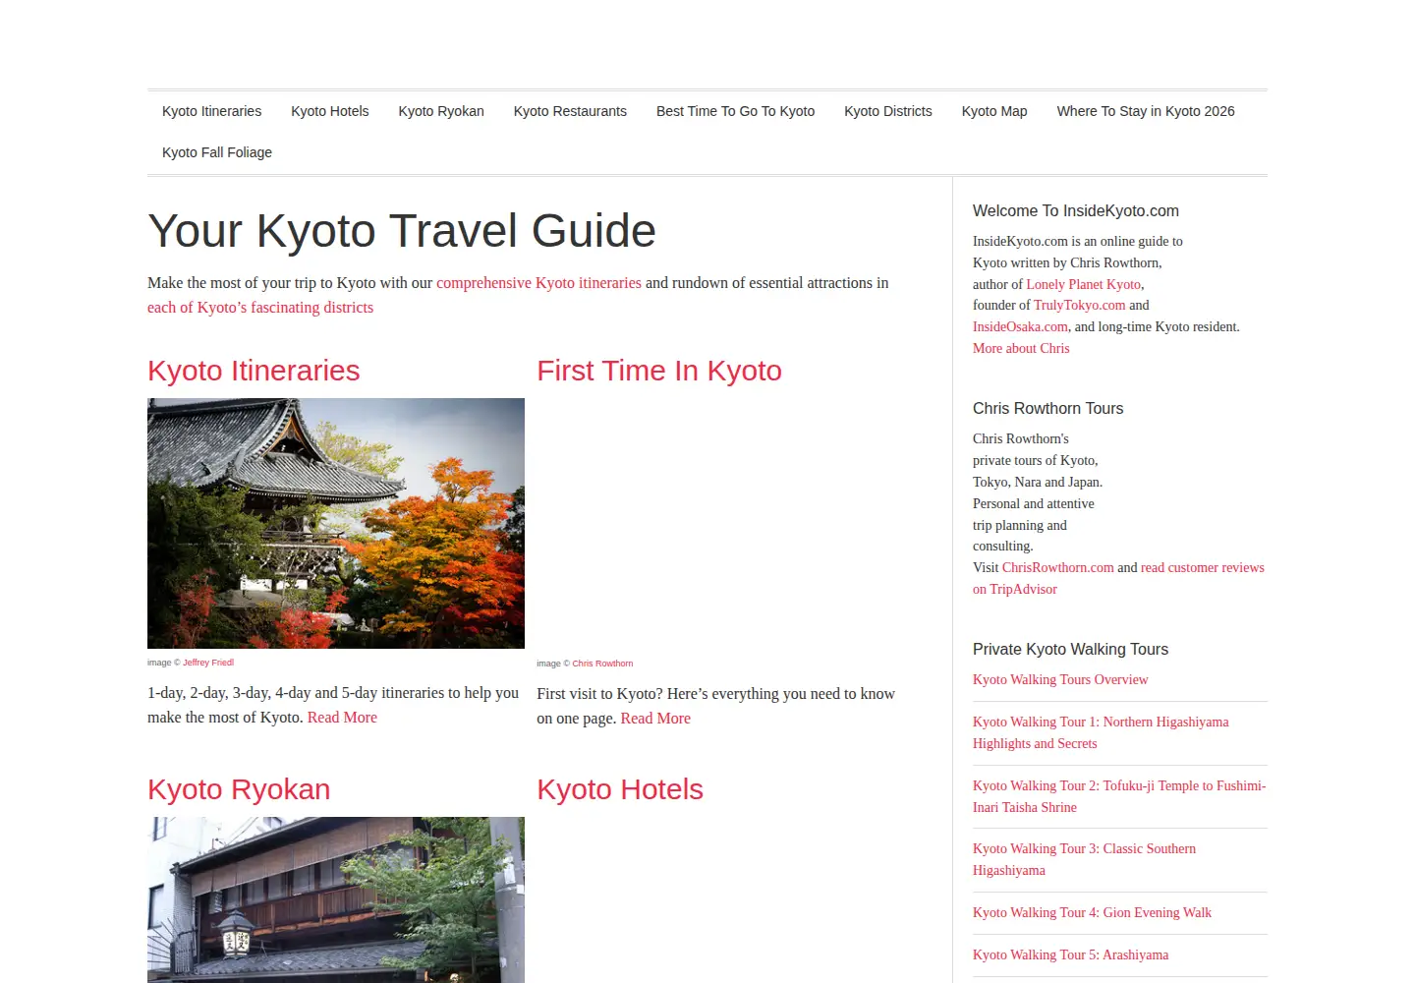Open read customer reviews on TripAdvisor link
Image resolution: width=1415 pixels, height=983 pixels.
[1118, 578]
